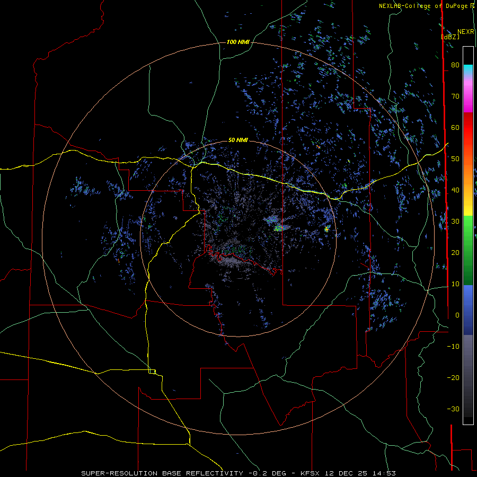477x477 pixels.
Task: Click the dBZ unit label above color scale
Action: (x=450, y=37)
